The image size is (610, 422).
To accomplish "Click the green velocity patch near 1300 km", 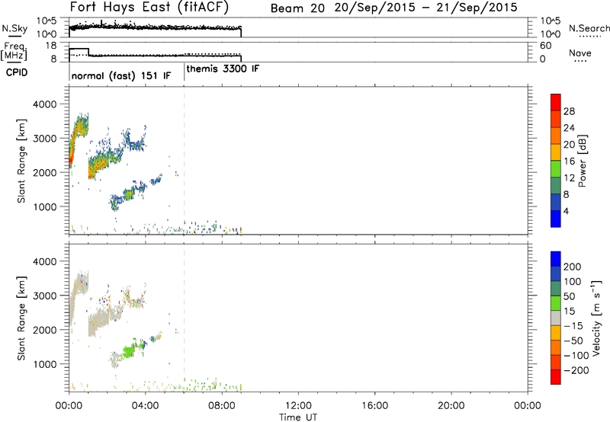I will pyautogui.click(x=128, y=352).
